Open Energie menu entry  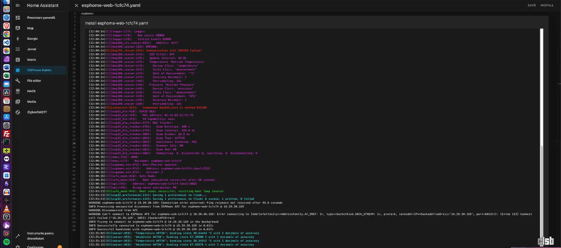point(32,39)
